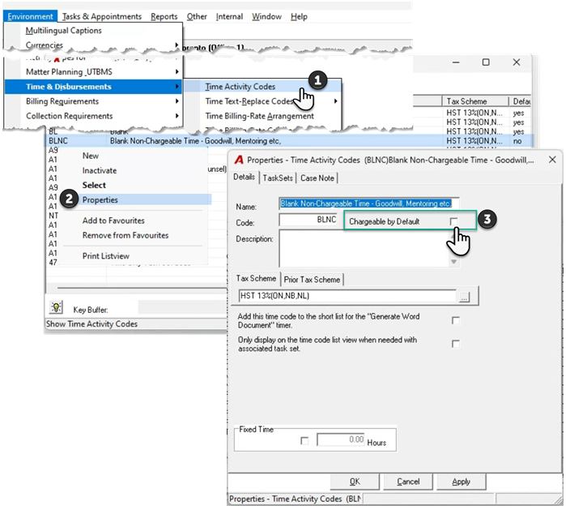Click the HST 13% tax scheme field

pos(347,296)
